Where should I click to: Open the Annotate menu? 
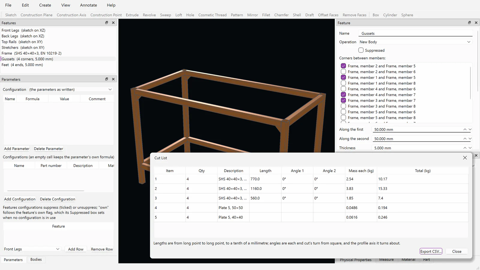[x=88, y=5]
